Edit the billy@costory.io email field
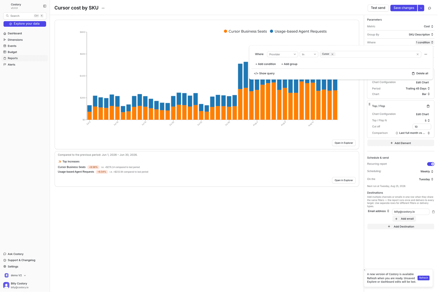 (x=410, y=212)
